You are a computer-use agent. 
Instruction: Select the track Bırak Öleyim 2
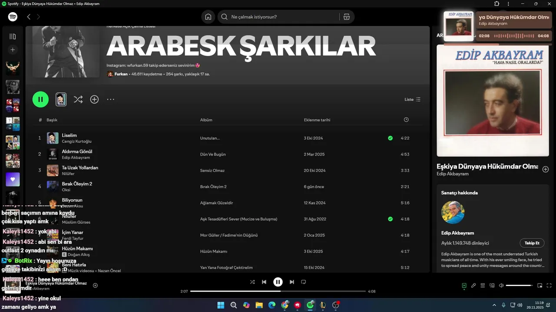tap(77, 184)
